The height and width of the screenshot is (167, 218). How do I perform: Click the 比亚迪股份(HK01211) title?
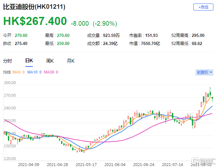34,7
